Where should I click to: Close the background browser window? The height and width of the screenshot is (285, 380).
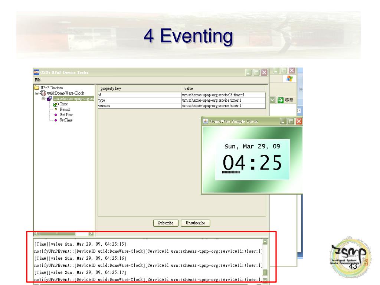click(x=292, y=71)
